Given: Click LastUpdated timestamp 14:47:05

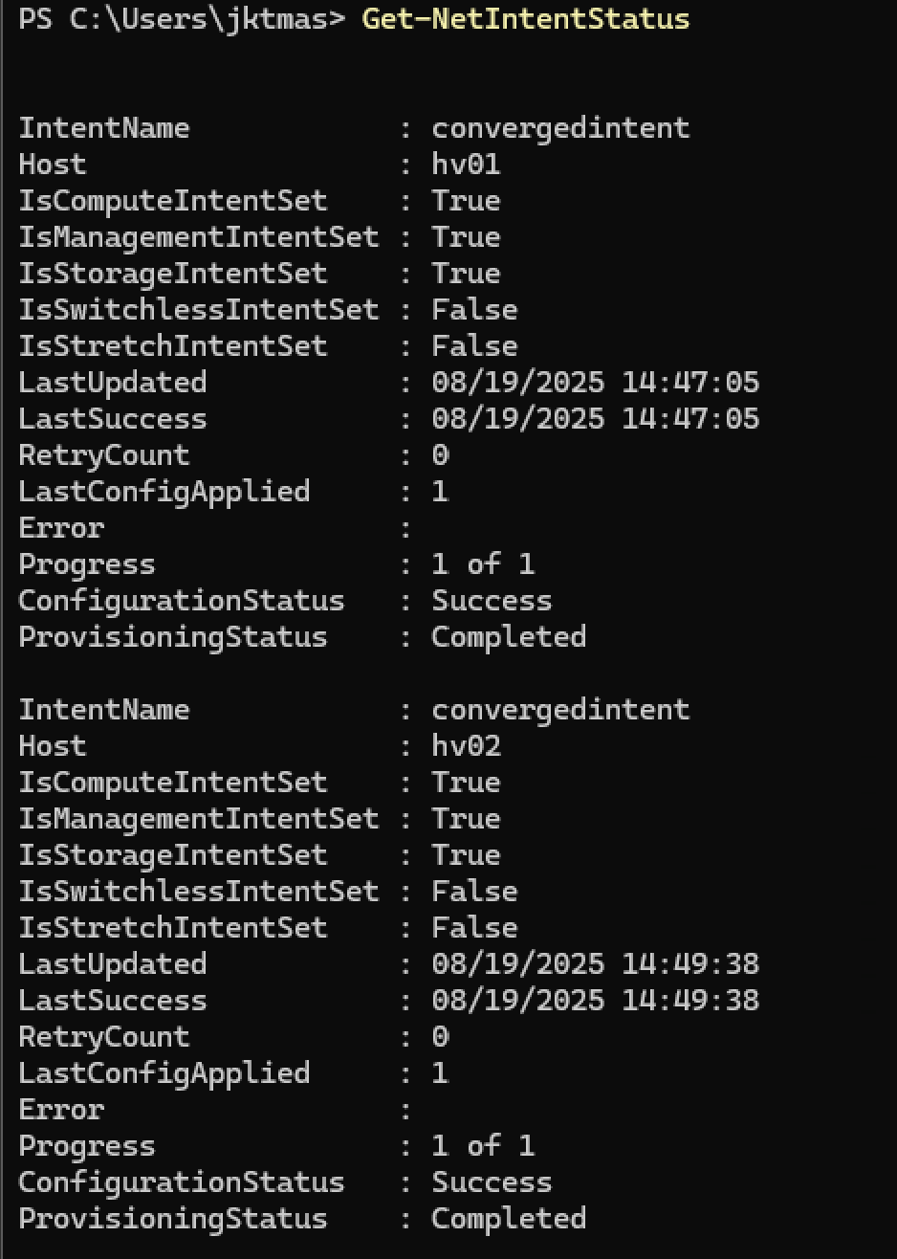Looking at the screenshot, I should 595,383.
